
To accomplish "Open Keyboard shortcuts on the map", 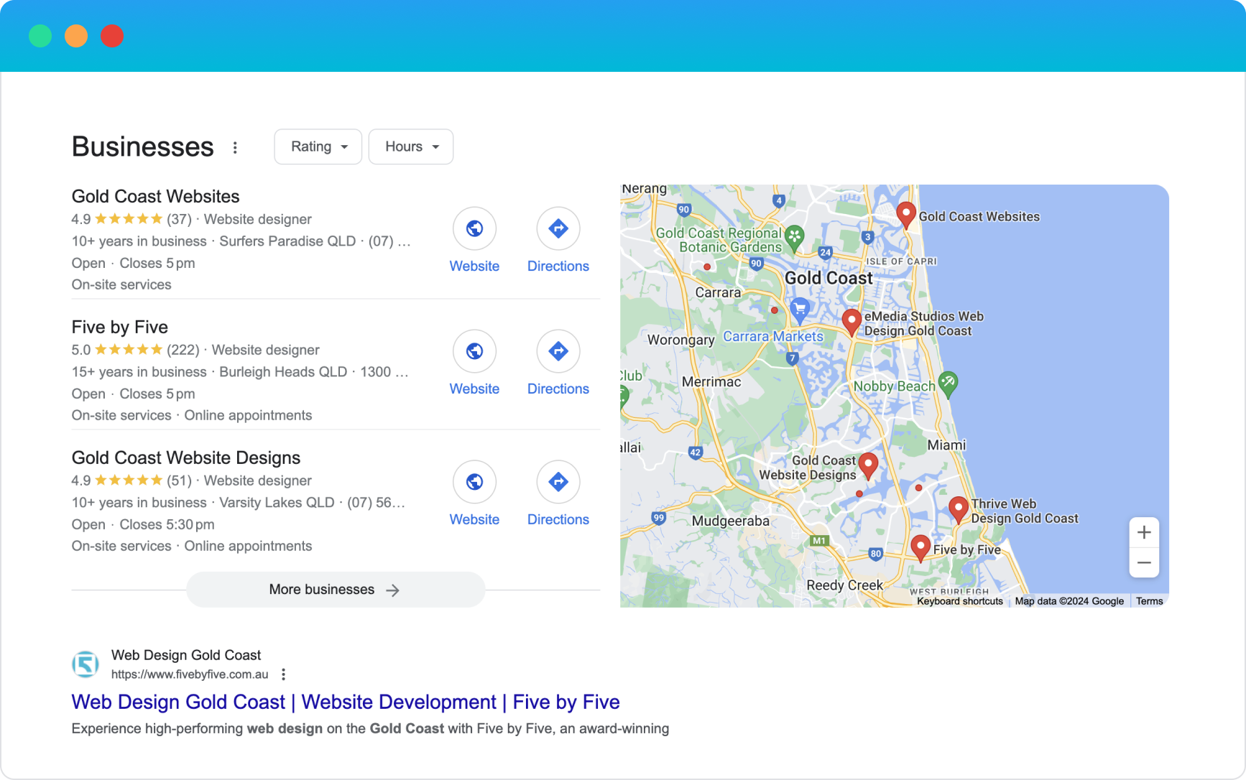I will 960,601.
